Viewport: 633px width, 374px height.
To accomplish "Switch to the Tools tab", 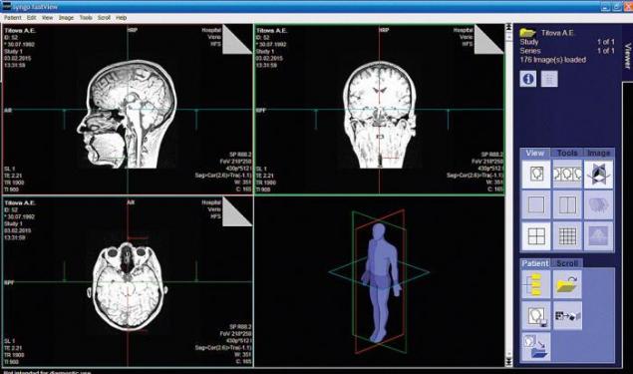I will [x=567, y=153].
